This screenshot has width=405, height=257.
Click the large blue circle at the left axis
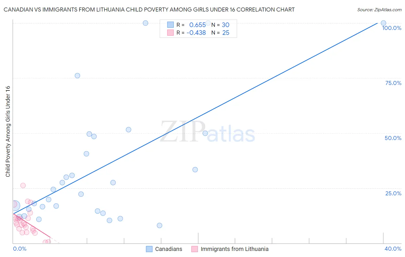click(x=15, y=205)
